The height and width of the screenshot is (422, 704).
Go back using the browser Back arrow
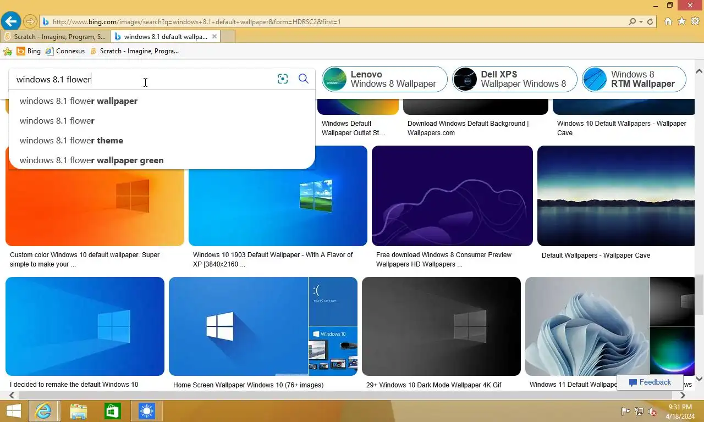coord(11,21)
